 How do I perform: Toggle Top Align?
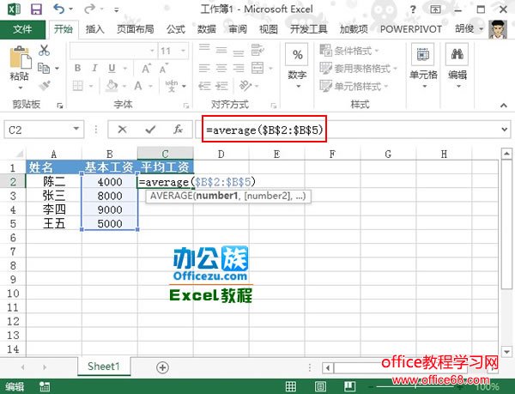(x=204, y=47)
